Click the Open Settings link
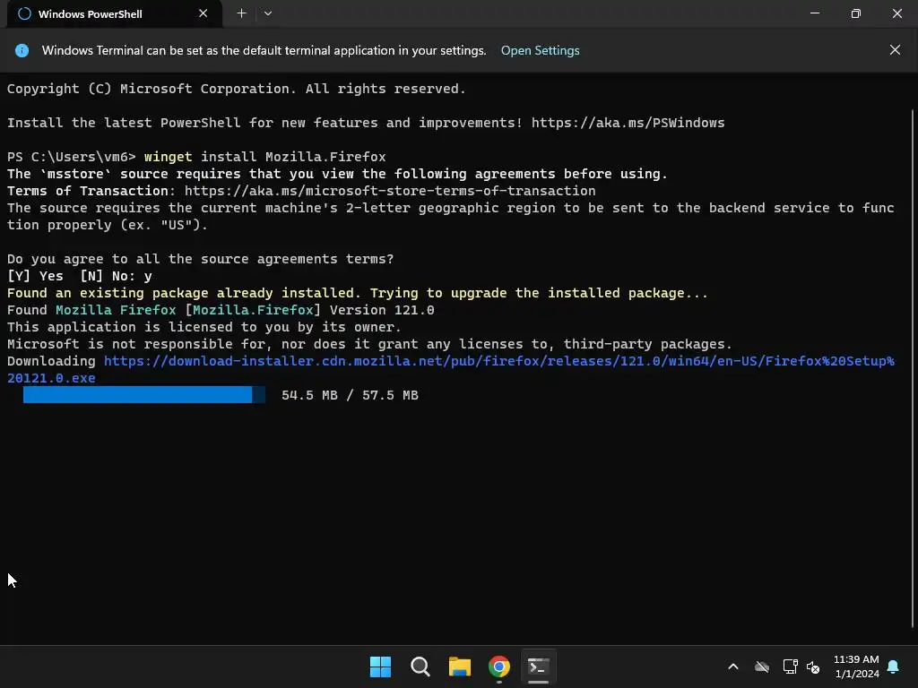Screen dimensions: 918x688 tap(540, 50)
